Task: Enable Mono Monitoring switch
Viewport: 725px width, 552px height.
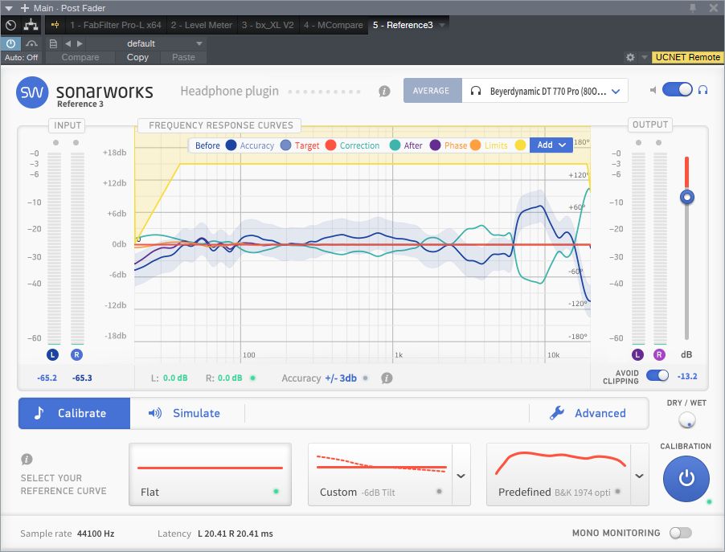Action: coord(681,533)
